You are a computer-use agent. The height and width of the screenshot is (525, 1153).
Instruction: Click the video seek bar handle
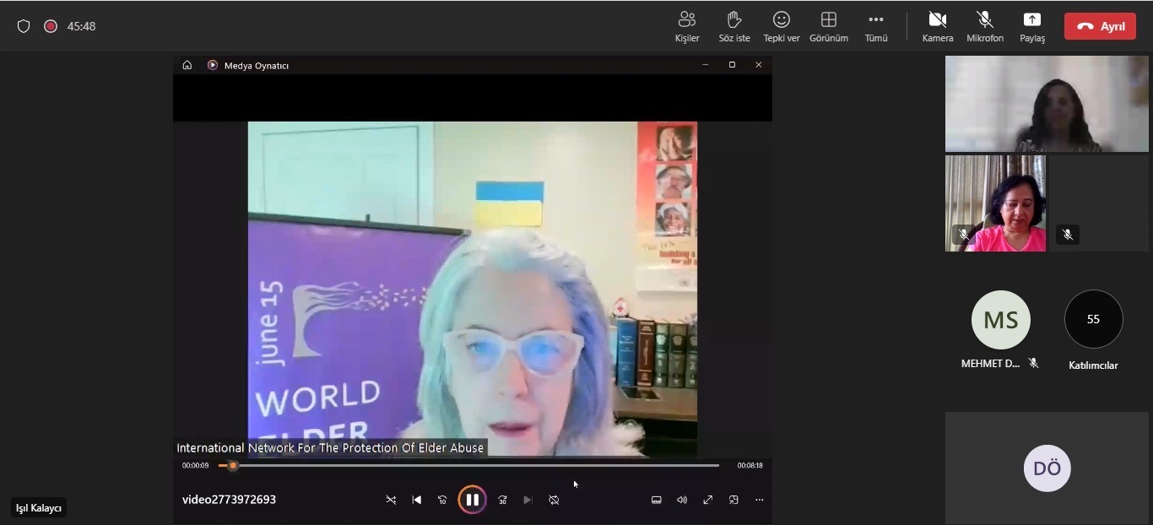coord(233,465)
